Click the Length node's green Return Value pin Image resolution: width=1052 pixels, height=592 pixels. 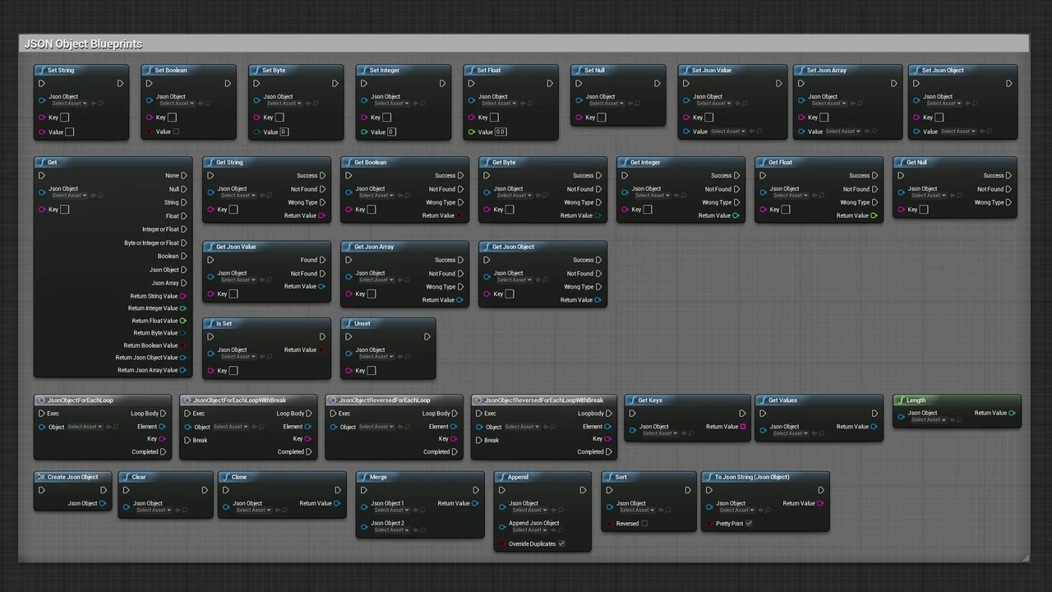pos(1012,414)
